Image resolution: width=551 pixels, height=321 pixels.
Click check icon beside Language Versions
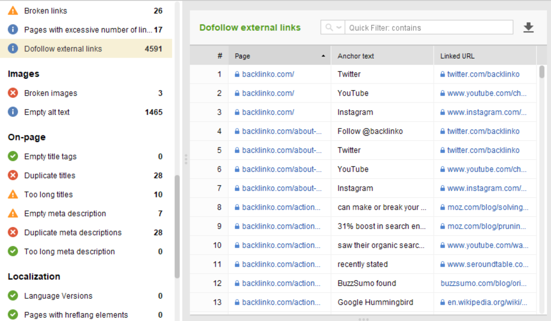coord(13,296)
